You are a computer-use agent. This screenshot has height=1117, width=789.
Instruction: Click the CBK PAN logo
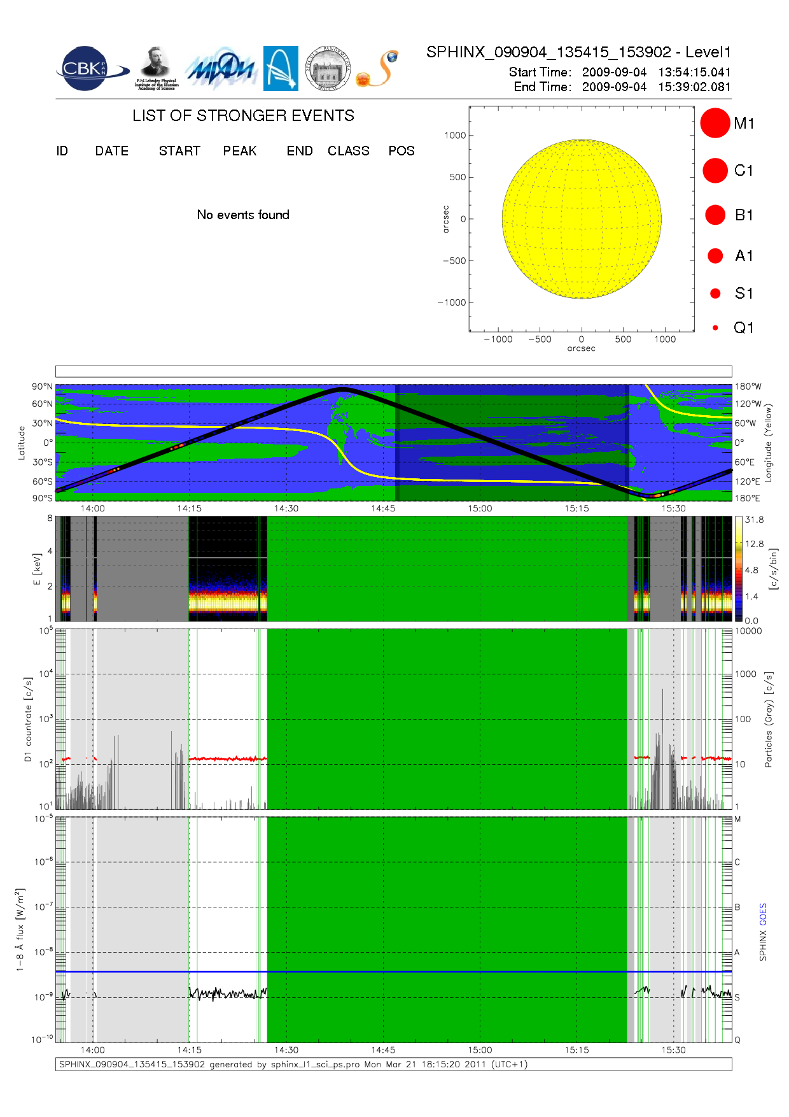coord(91,69)
